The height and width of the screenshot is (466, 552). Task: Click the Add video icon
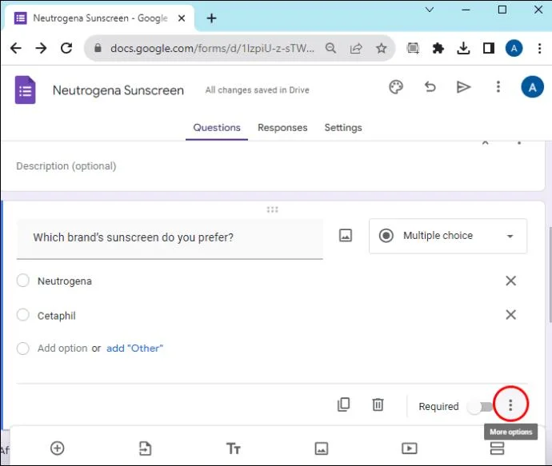[x=409, y=448]
